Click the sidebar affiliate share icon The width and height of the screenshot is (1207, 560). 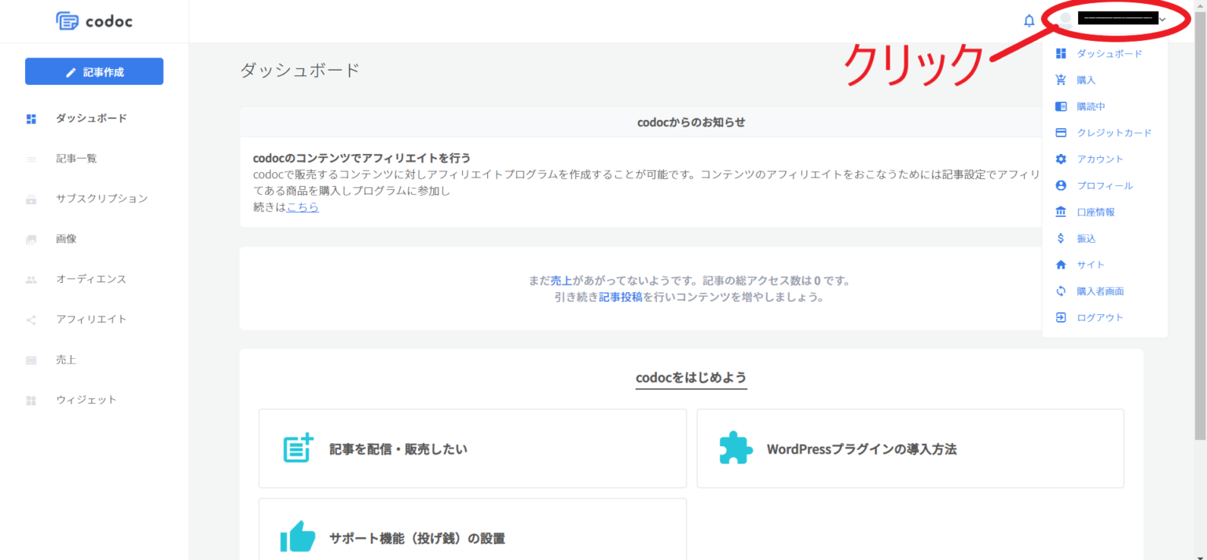[31, 320]
